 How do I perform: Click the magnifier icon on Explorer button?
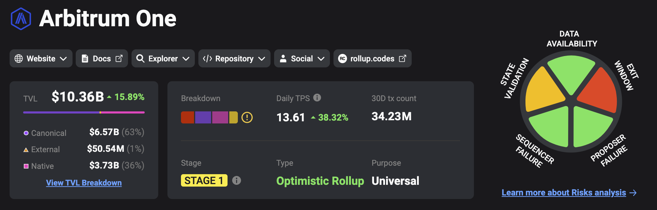[x=140, y=59]
